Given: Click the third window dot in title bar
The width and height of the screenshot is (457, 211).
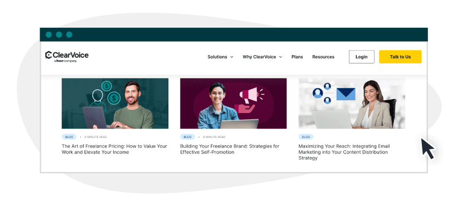Looking at the screenshot, I should pos(69,35).
